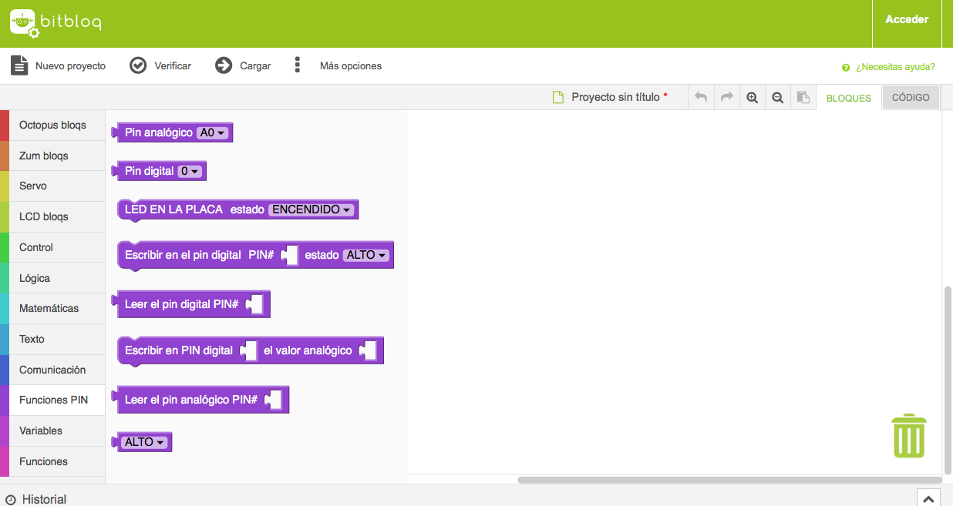Open the Más opciones three-dot menu

(298, 66)
